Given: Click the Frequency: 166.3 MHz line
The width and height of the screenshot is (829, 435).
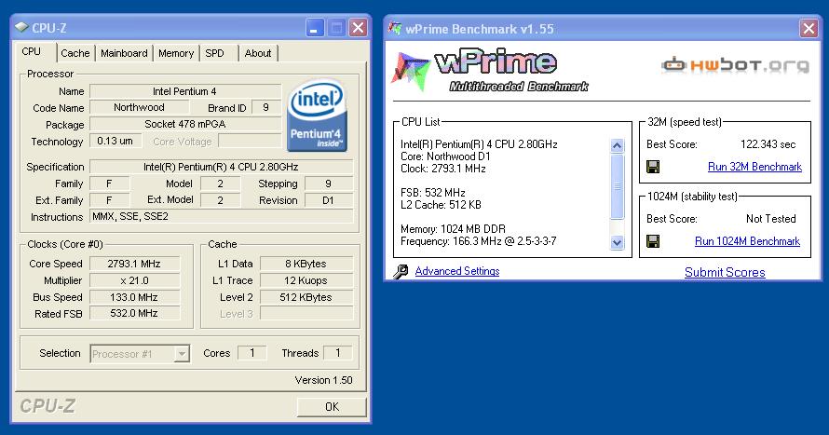Looking at the screenshot, I should (x=479, y=241).
